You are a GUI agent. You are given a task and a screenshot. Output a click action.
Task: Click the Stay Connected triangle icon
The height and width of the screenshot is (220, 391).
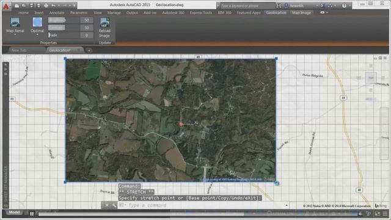click(x=330, y=5)
